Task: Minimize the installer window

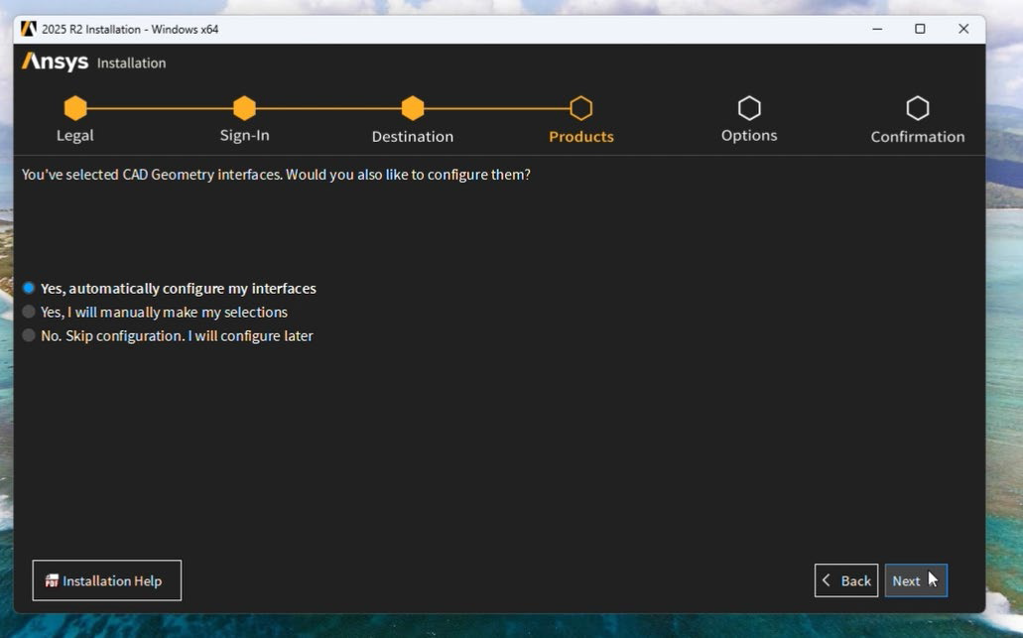Action: (877, 29)
